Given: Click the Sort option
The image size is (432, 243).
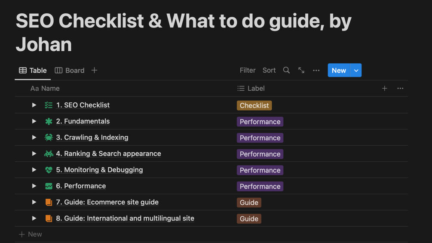Looking at the screenshot, I should 269,70.
